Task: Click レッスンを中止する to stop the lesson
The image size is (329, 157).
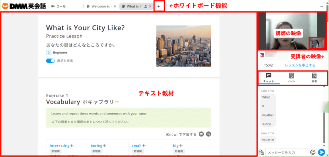Action: pyautogui.click(x=300, y=65)
